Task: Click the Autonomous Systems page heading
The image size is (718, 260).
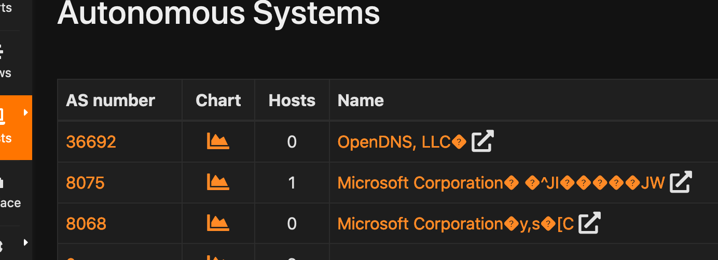Action: pos(218,12)
